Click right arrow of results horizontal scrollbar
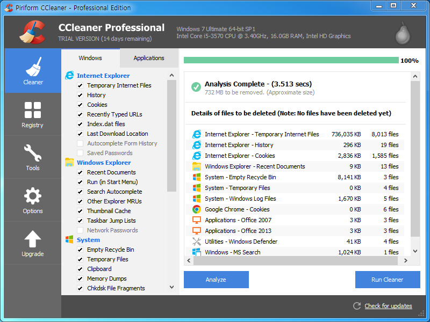 [x=406, y=261]
